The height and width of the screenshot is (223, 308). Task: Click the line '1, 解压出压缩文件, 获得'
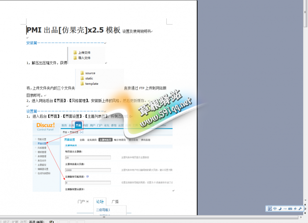click(x=47, y=63)
